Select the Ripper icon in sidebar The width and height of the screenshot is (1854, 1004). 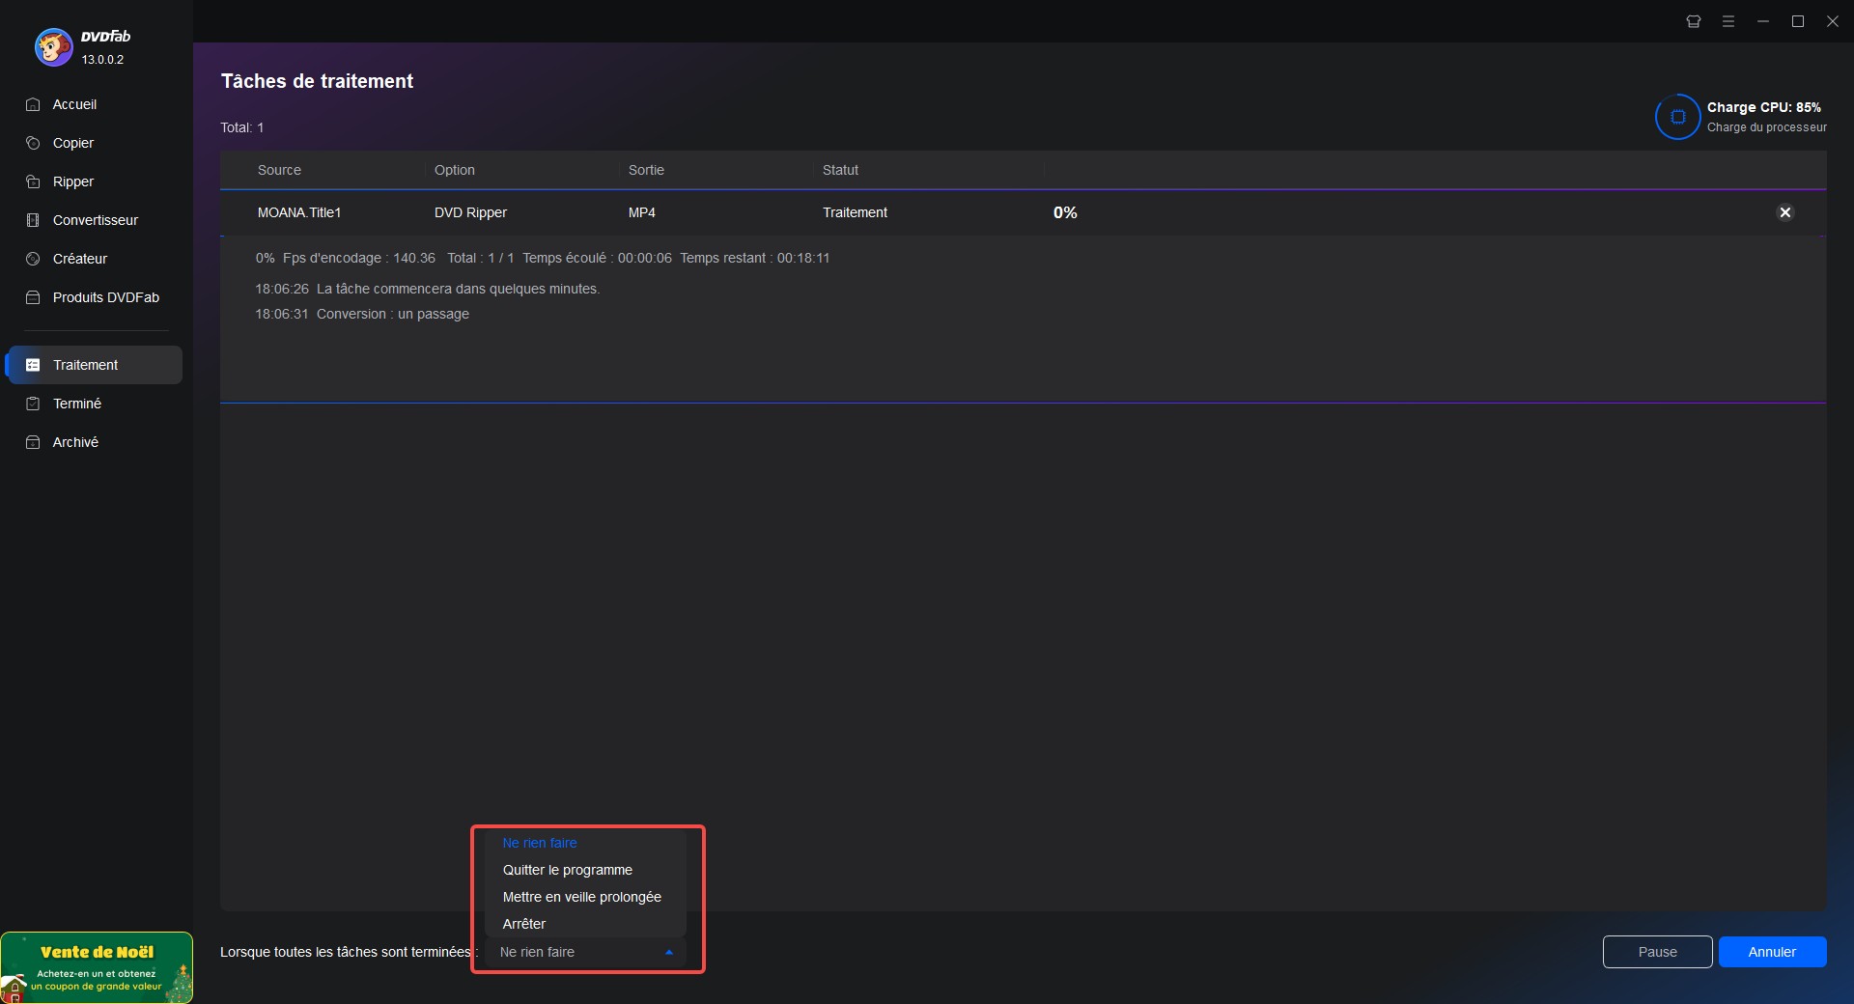pos(33,181)
